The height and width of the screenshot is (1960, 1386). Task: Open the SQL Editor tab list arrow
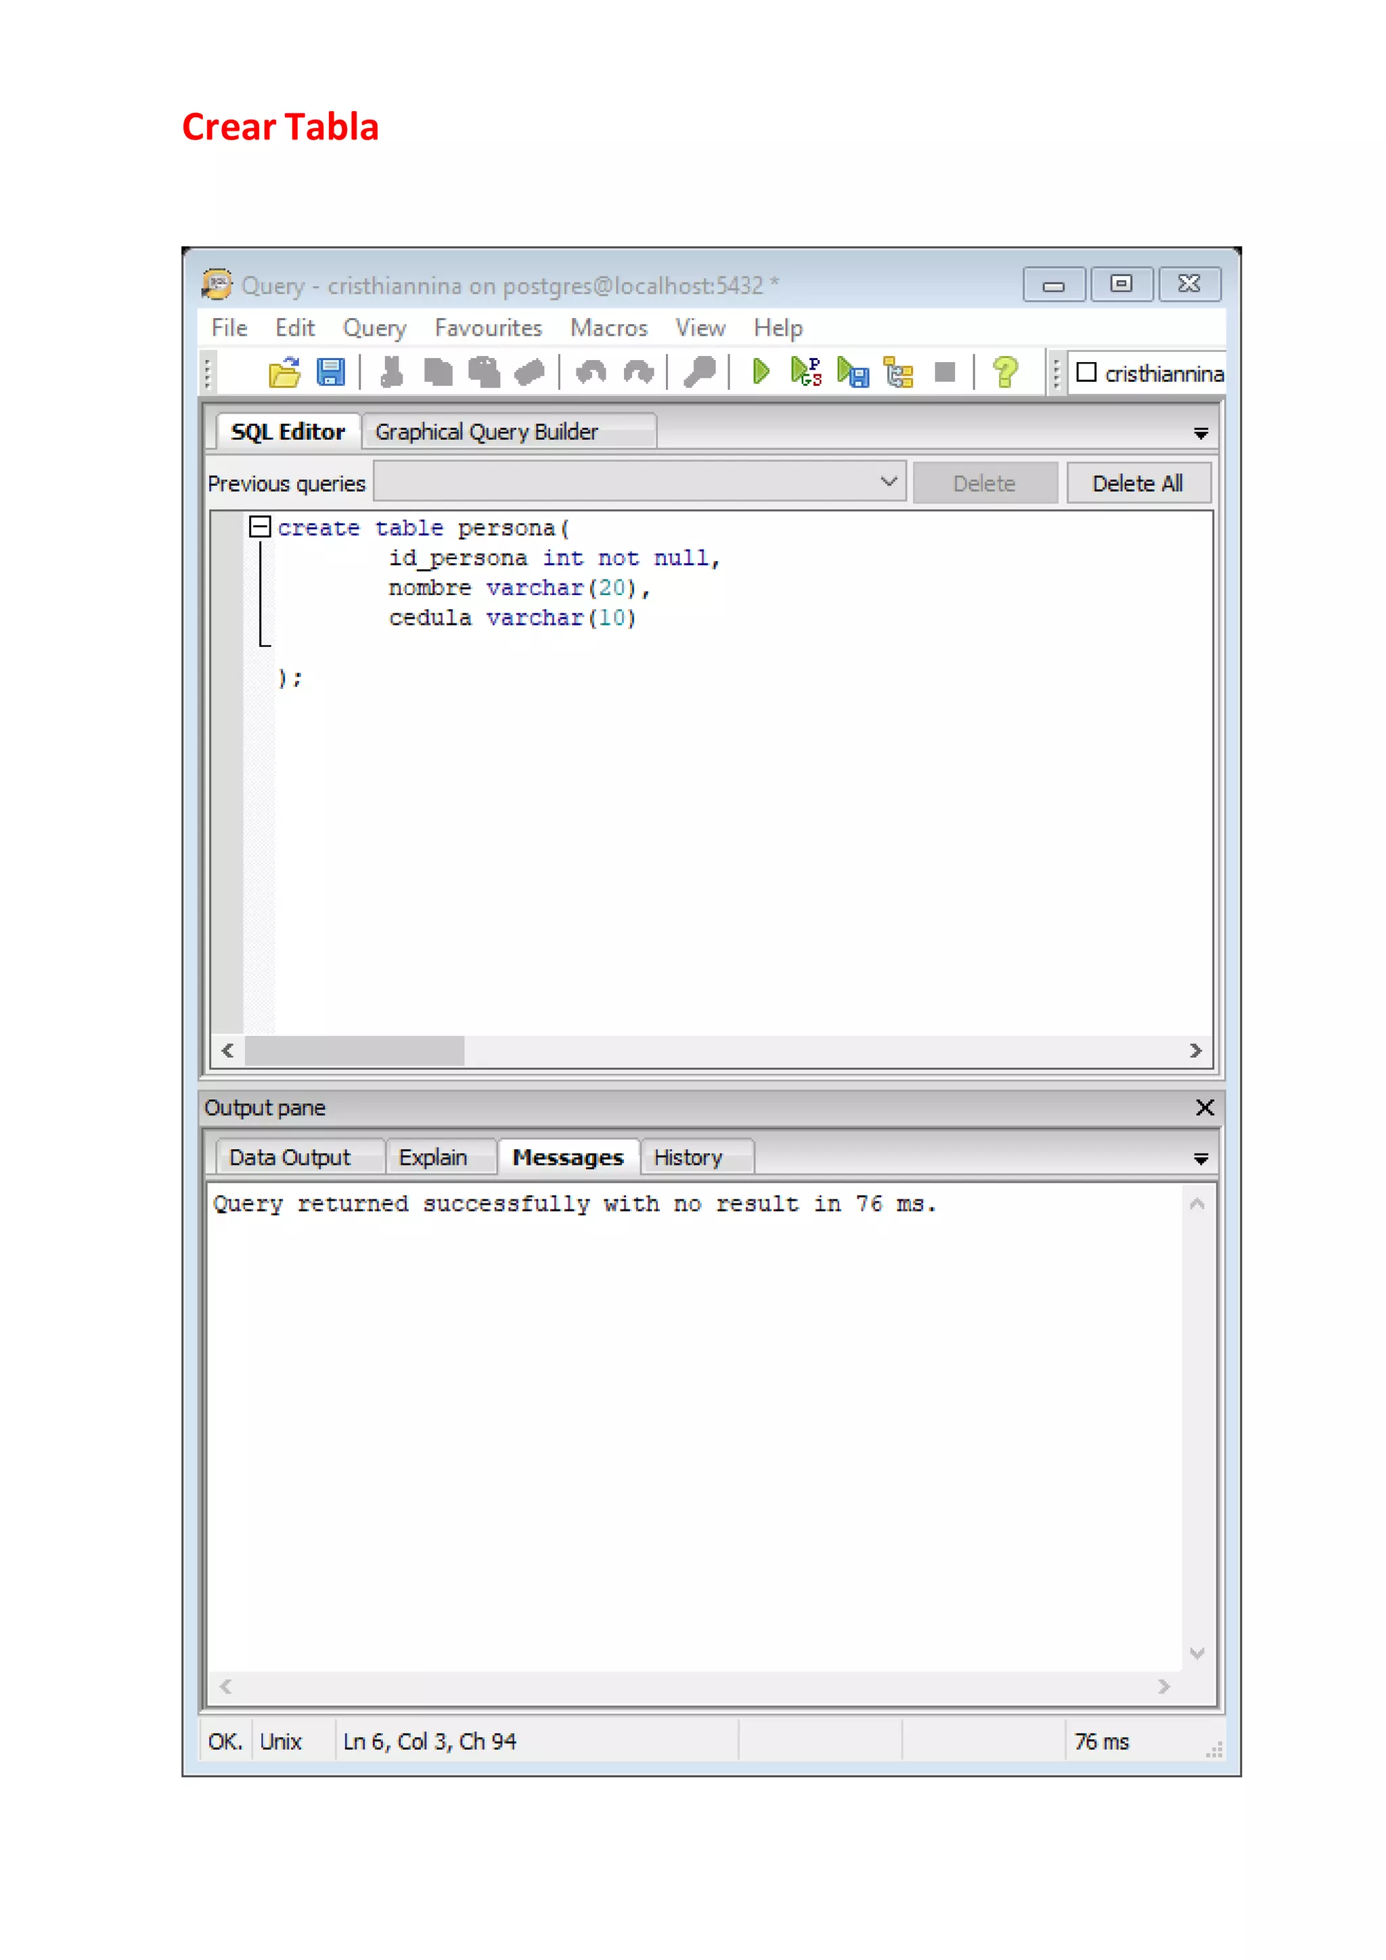pos(1200,434)
